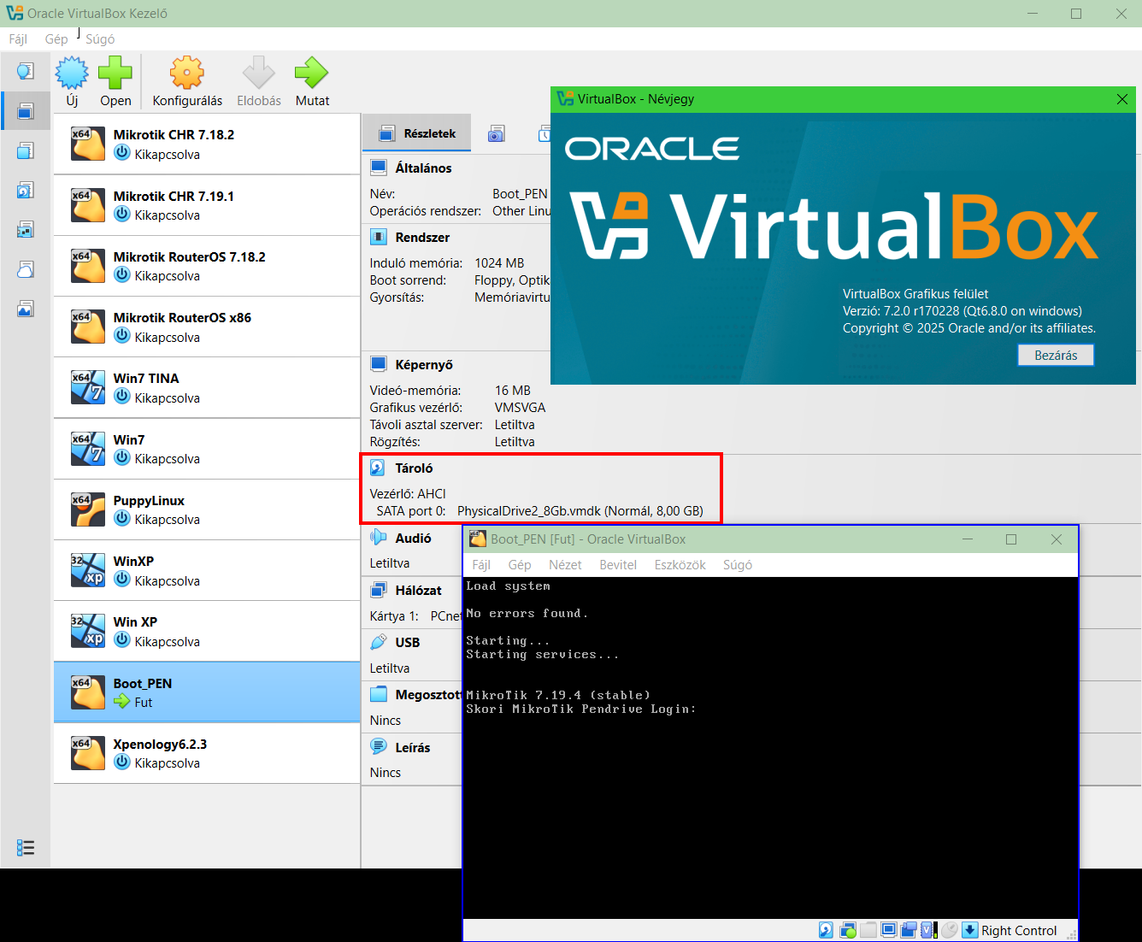Click the Bezárás button in About dialog

pos(1056,355)
